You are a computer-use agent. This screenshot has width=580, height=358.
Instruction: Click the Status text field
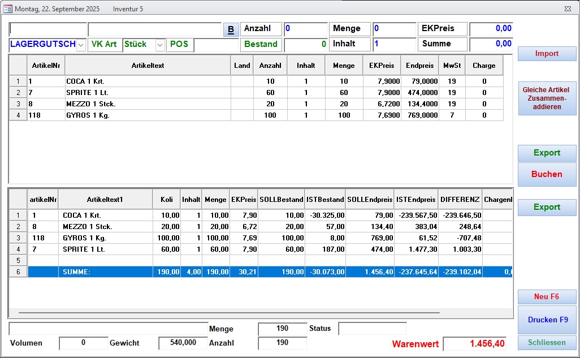tap(372, 329)
